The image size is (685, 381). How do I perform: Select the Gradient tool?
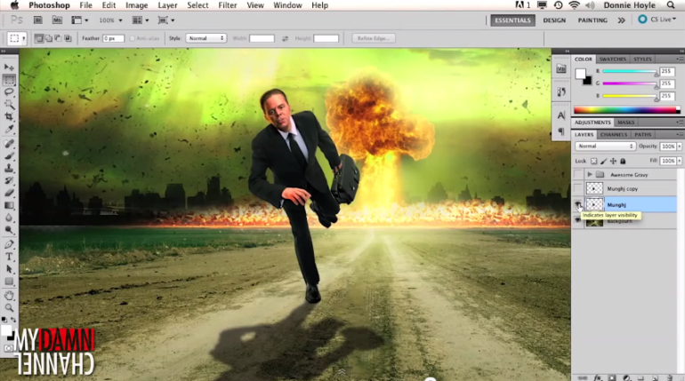coord(9,205)
